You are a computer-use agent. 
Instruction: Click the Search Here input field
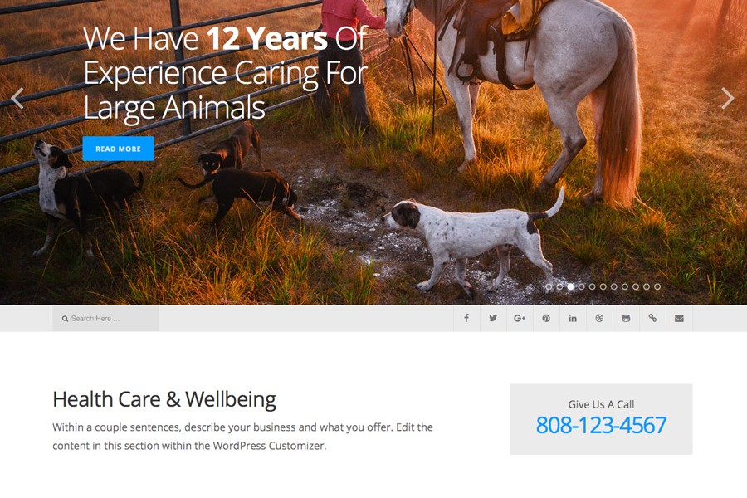(105, 319)
